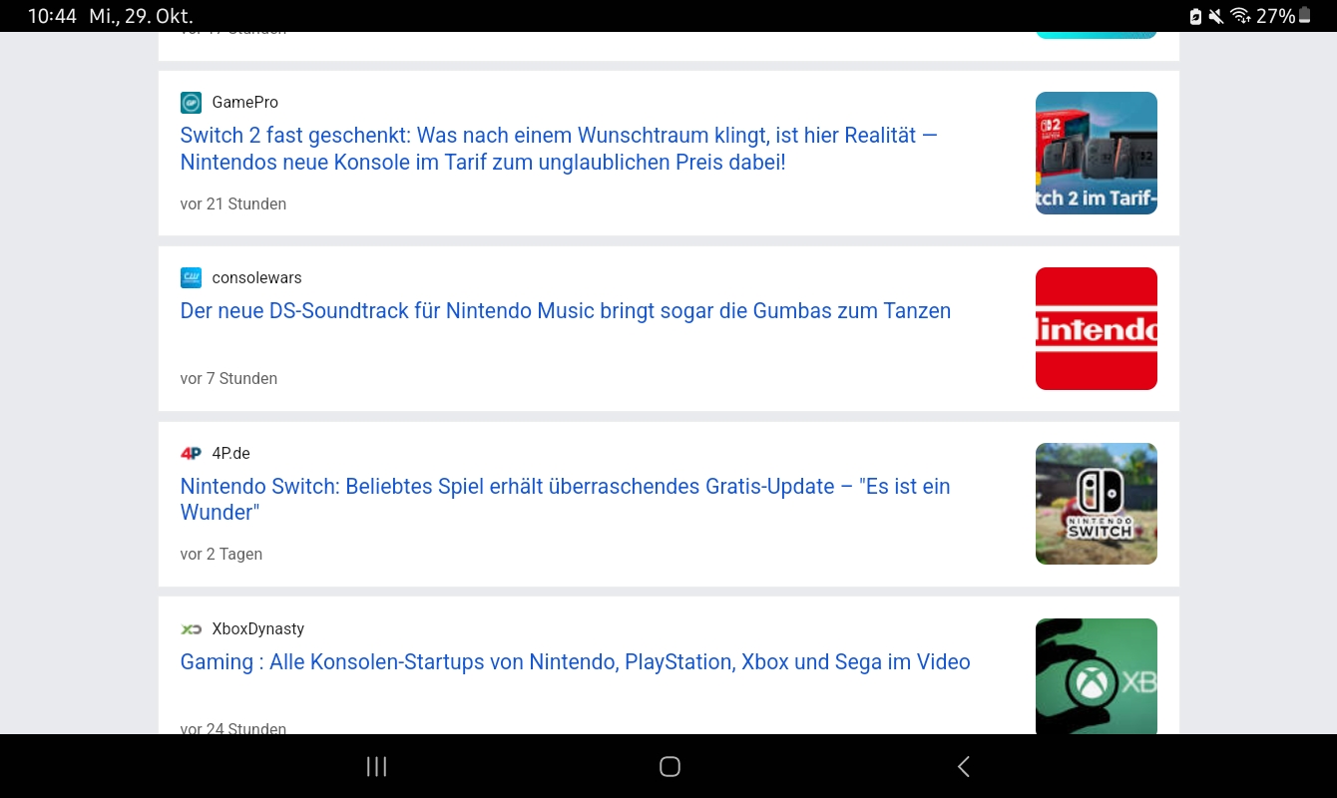The image size is (1337, 798).
Task: Click the Nintendo logo thumbnail
Action: [x=1096, y=328]
